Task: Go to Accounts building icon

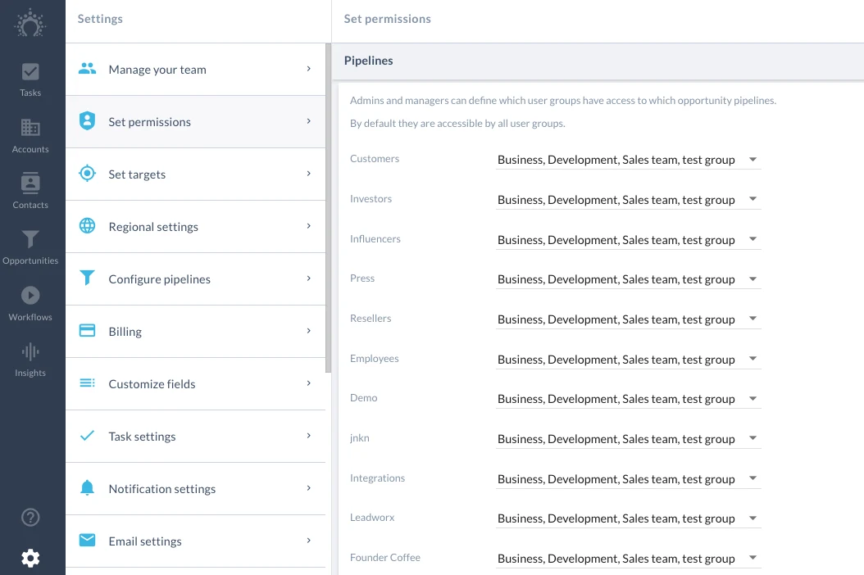Action: [x=30, y=127]
